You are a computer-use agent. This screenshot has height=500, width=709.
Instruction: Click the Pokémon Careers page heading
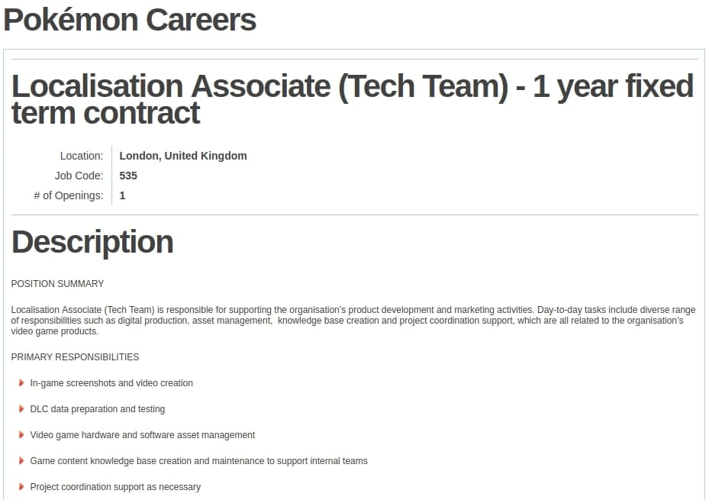point(130,21)
